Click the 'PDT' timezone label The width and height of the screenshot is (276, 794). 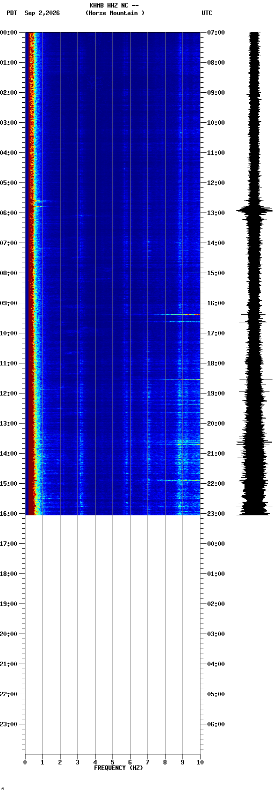click(11, 13)
